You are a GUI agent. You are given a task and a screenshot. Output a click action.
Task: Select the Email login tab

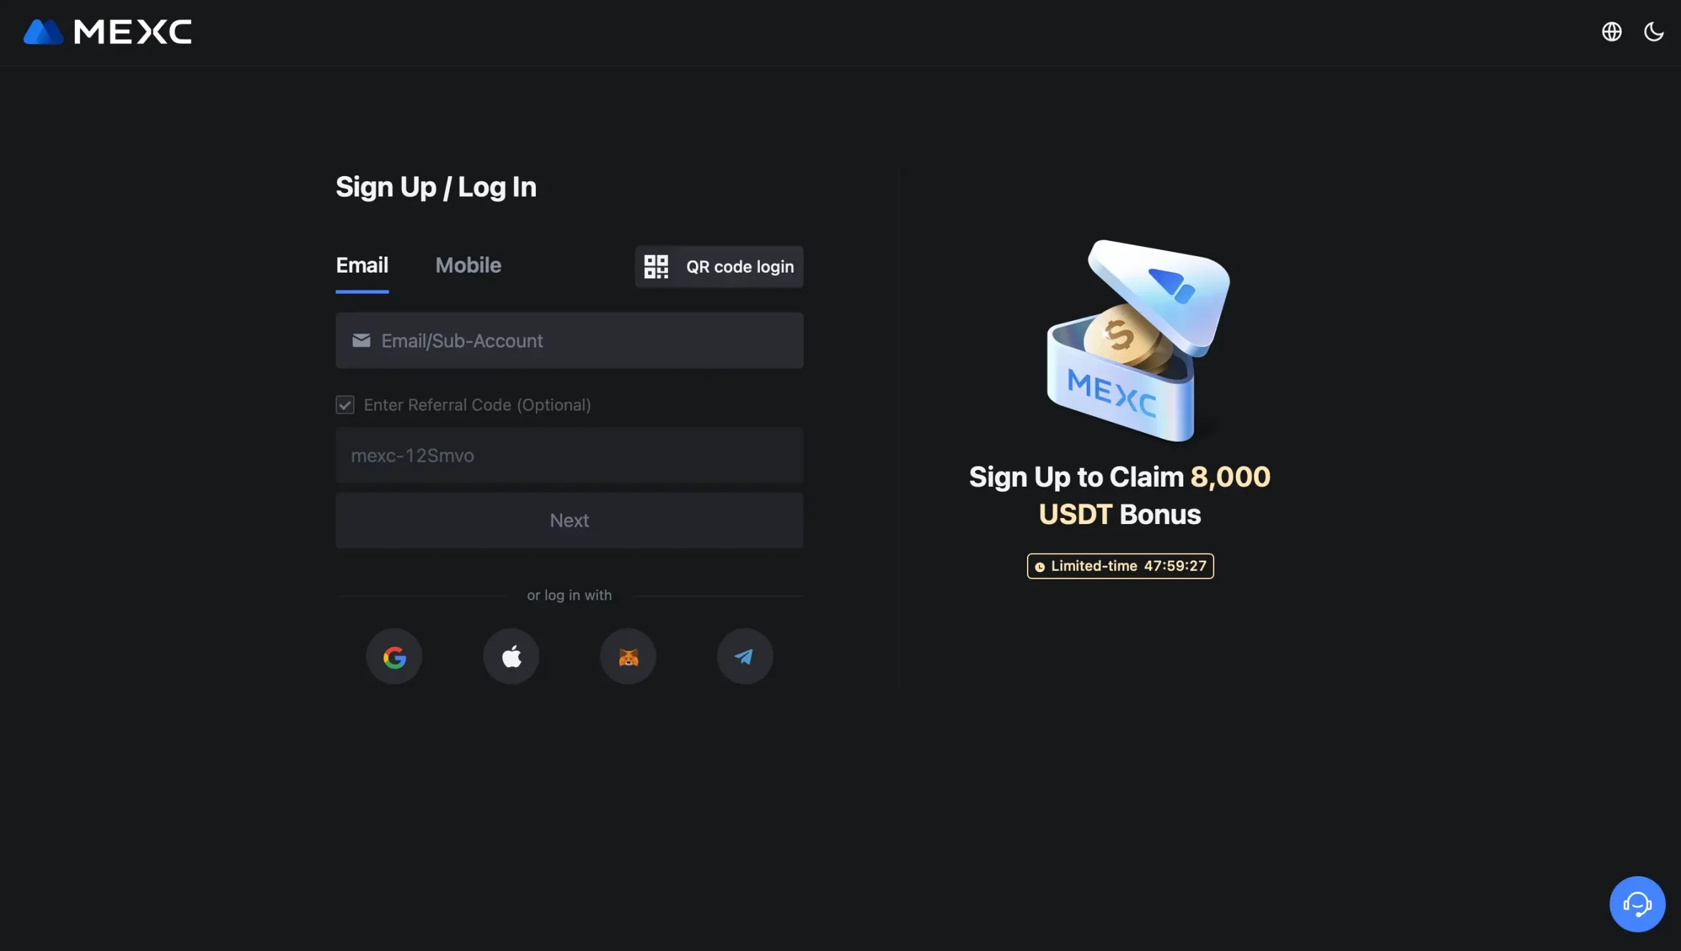(361, 264)
